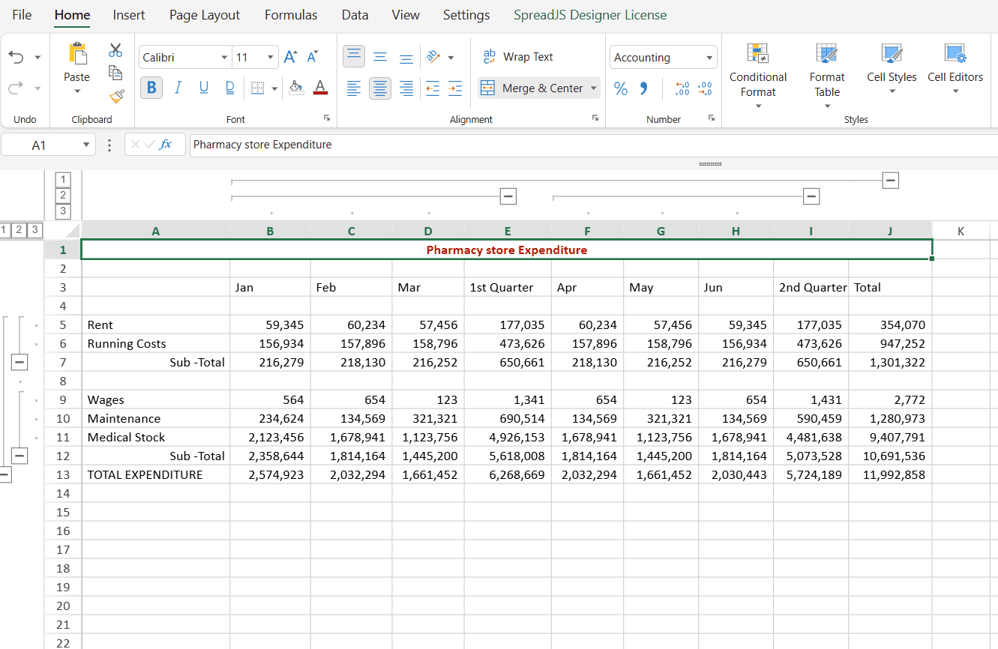998x649 pixels.
Task: Click the Cell Styles icon
Action: click(x=892, y=54)
